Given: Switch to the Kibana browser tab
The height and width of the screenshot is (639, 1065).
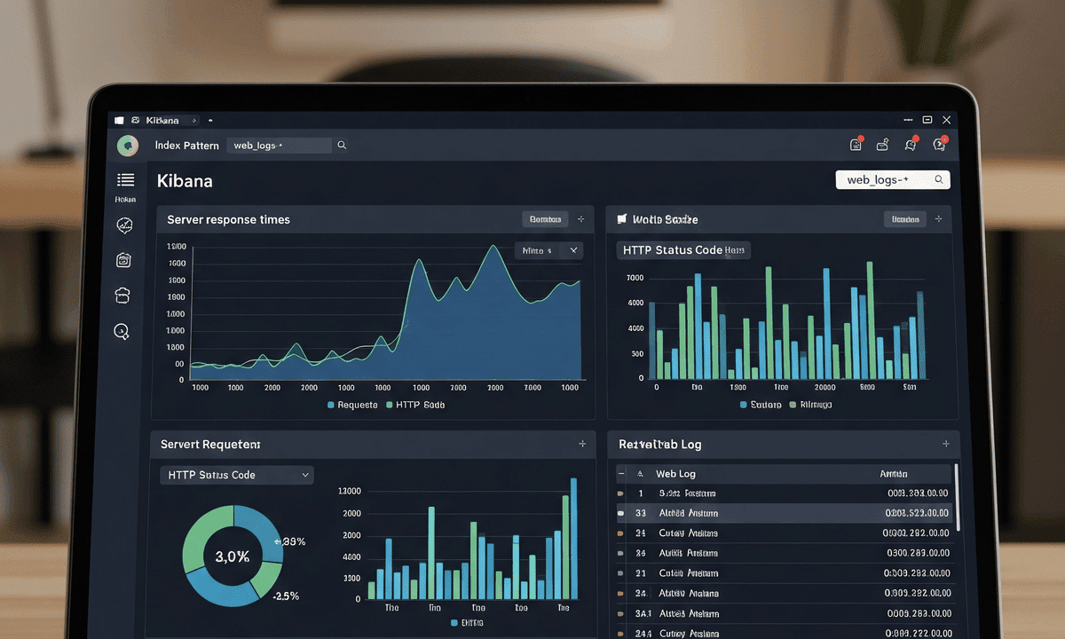Looking at the screenshot, I should (x=162, y=120).
